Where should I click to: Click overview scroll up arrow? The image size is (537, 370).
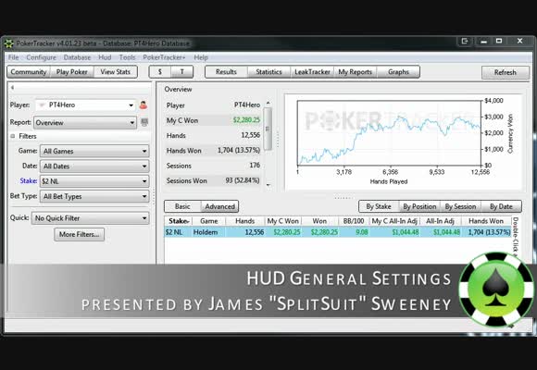coord(268,103)
